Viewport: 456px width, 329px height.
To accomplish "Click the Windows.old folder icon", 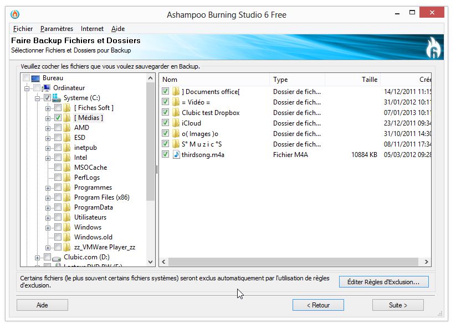I will coord(67,237).
